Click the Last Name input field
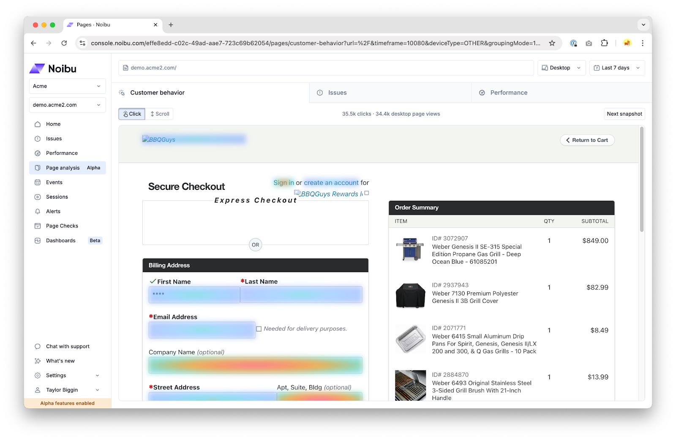 click(x=301, y=294)
